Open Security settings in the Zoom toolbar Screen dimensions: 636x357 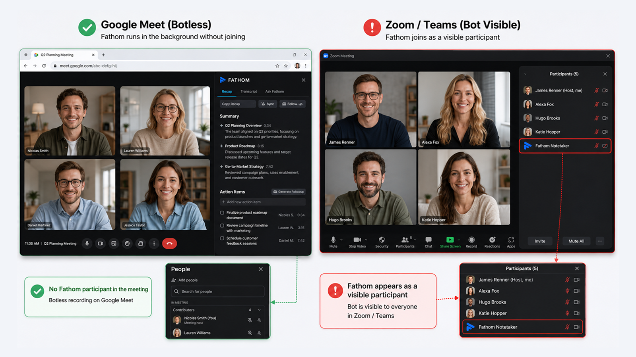[382, 242]
